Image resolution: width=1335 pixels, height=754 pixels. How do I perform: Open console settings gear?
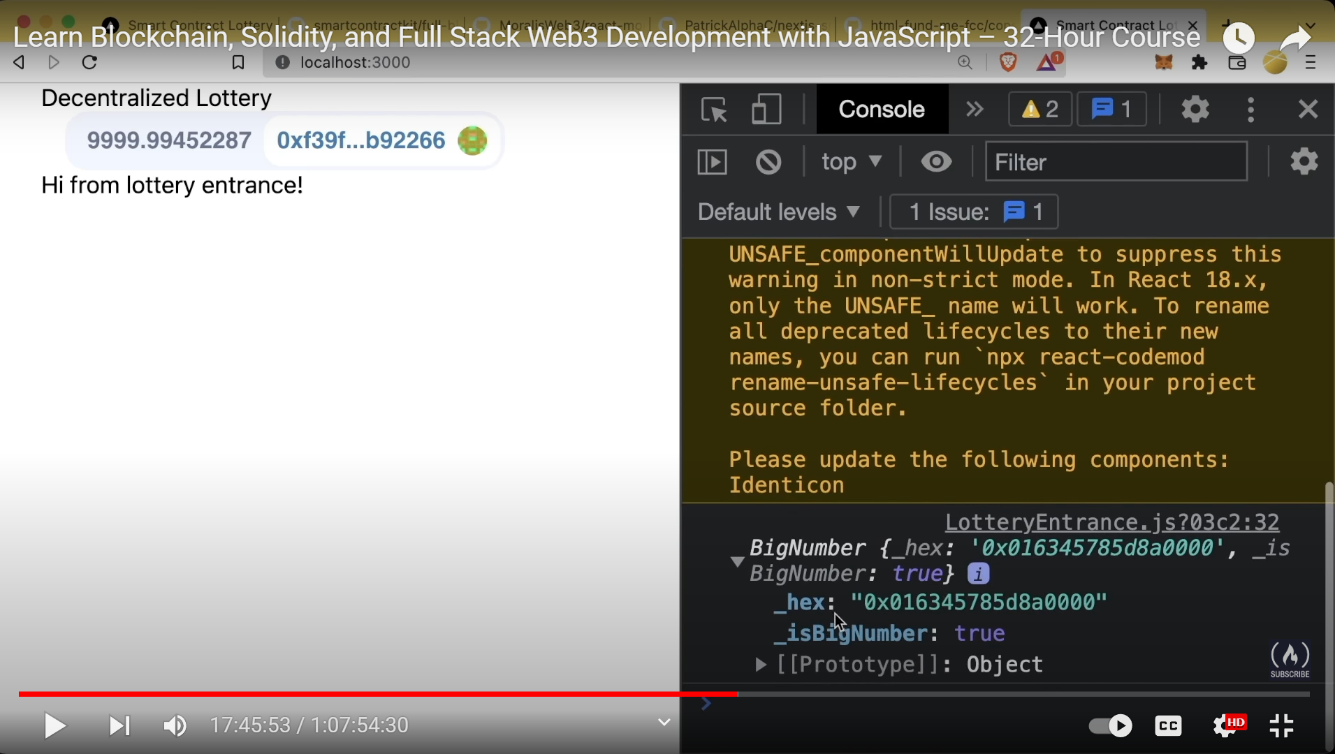pos(1304,162)
